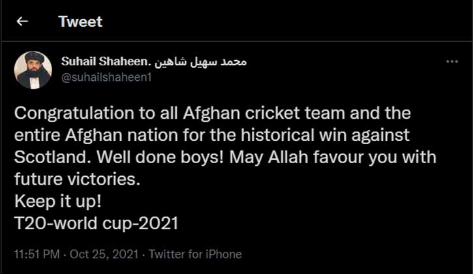The height and width of the screenshot is (274, 473).
Task: Open the Twitter for iPhone source link
Action: (x=195, y=254)
